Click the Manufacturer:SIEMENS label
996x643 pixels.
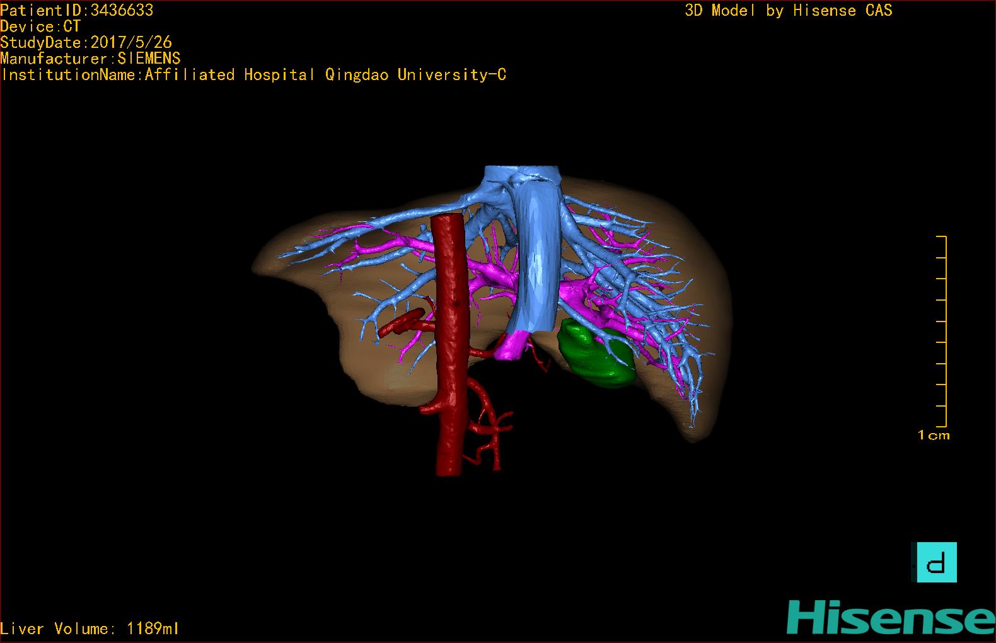point(90,59)
